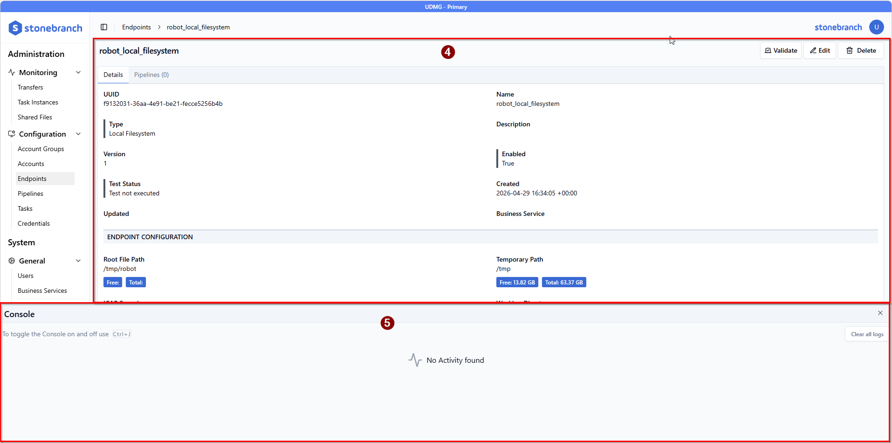Click the Total: 63.37 GB badge
The image size is (892, 443).
[564, 282]
